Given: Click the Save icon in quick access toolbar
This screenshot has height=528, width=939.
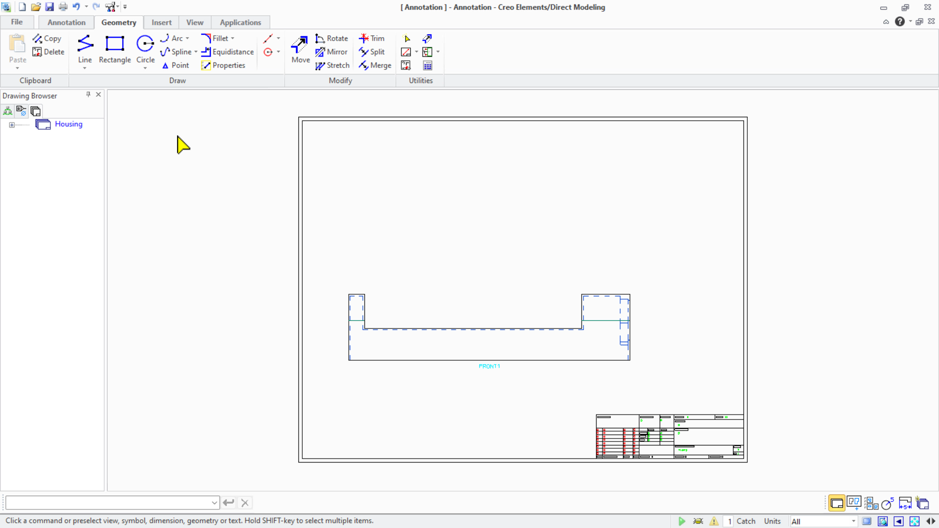Looking at the screenshot, I should (x=49, y=7).
